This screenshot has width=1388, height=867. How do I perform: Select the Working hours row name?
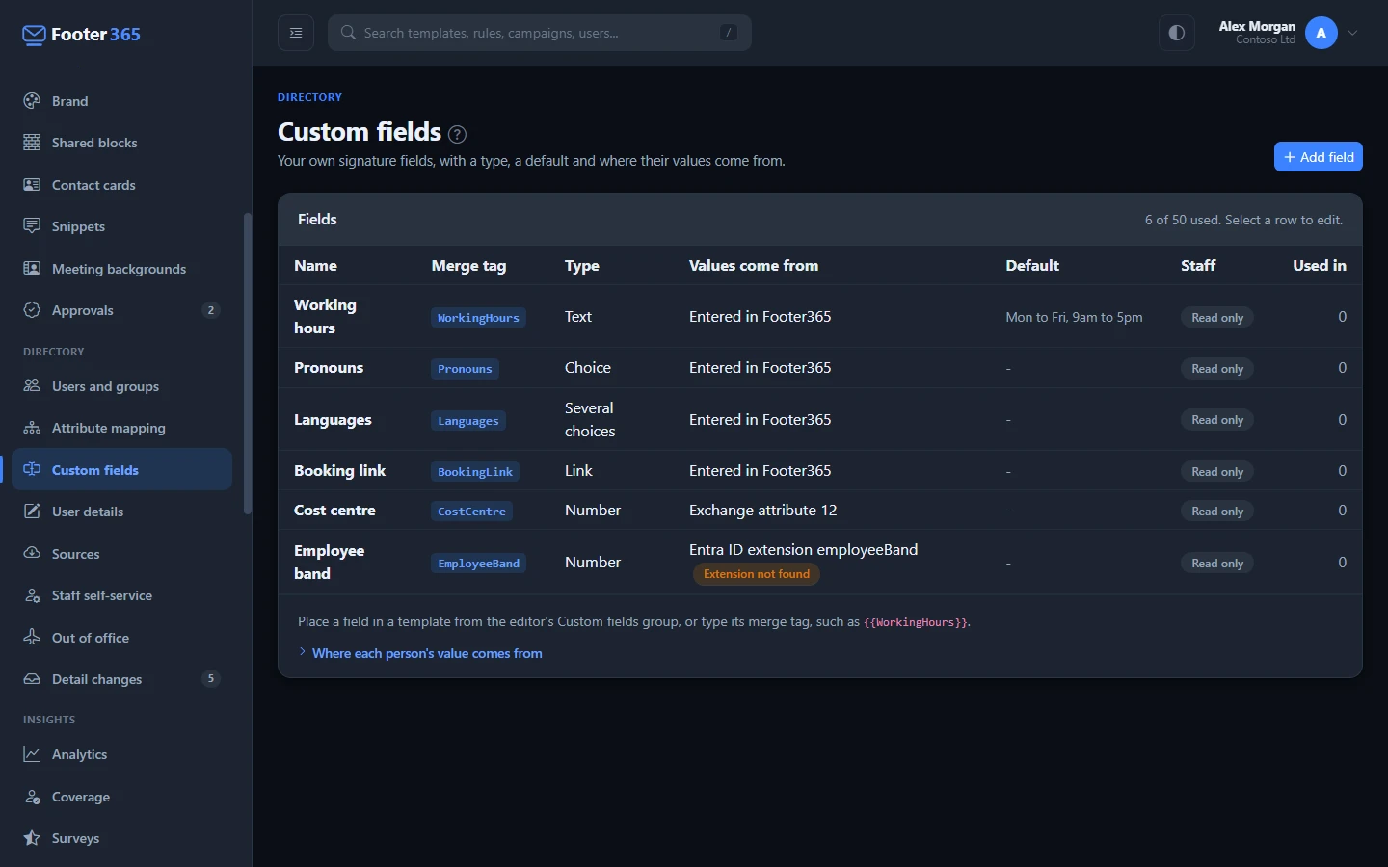pyautogui.click(x=326, y=316)
